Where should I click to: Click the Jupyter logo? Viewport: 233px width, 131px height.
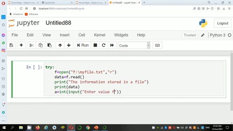(x=24, y=23)
